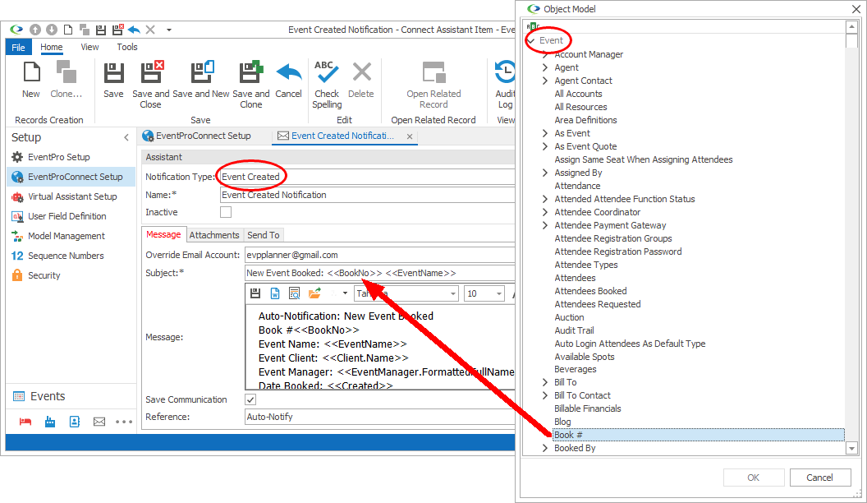Collapse the Setup navigation pane
This screenshot has width=867, height=503.
click(126, 138)
